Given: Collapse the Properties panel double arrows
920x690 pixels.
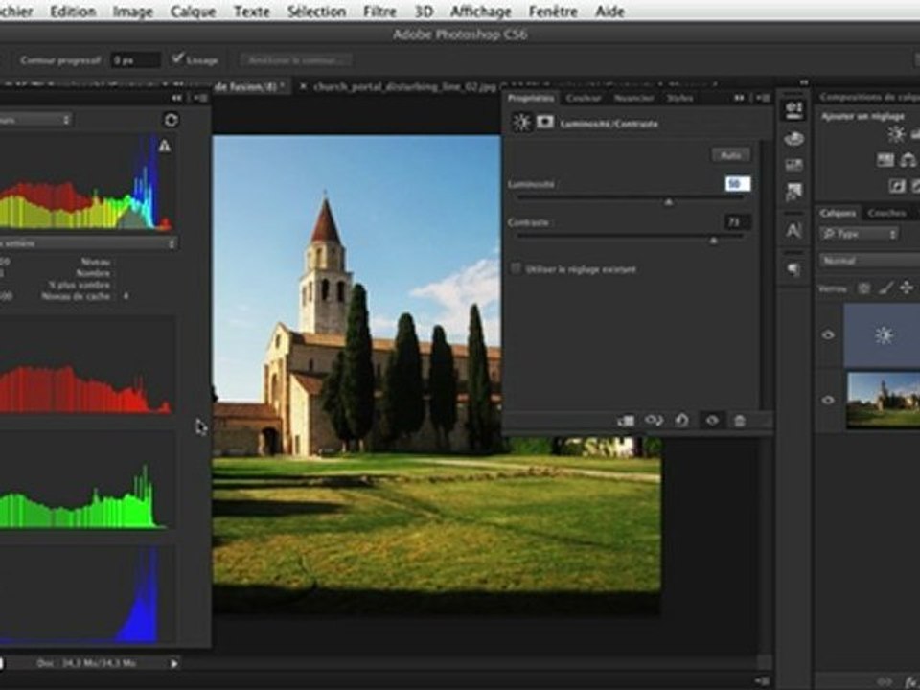Looking at the screenshot, I should pos(739,98).
